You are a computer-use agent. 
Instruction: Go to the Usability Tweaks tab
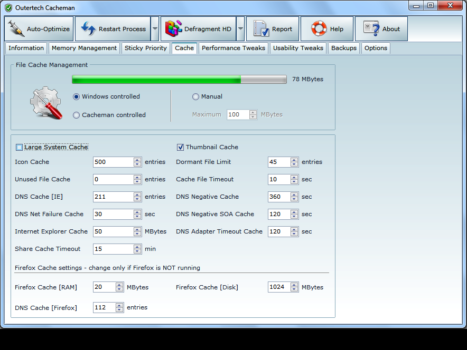pos(298,48)
